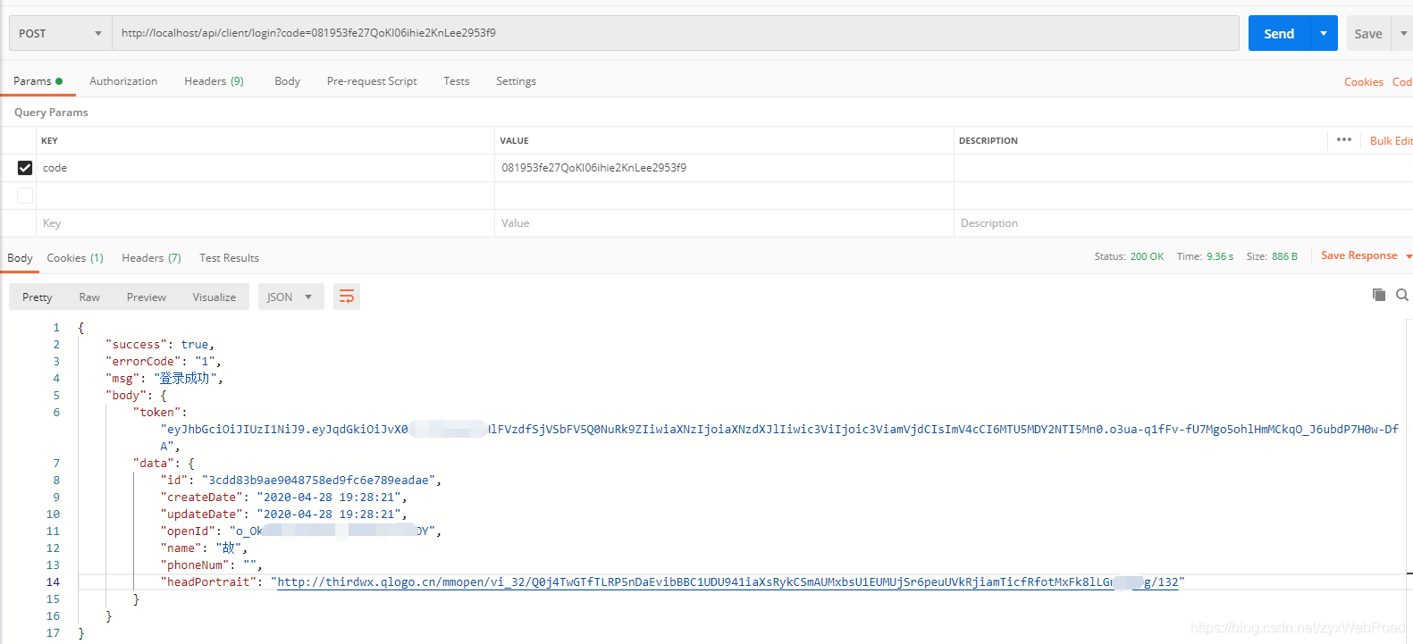Open the request Settings tab
The image size is (1413, 644).
coord(516,81)
